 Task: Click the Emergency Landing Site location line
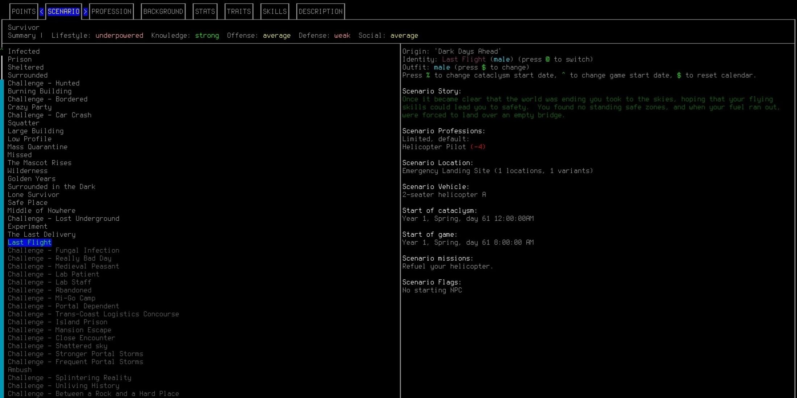pos(498,171)
